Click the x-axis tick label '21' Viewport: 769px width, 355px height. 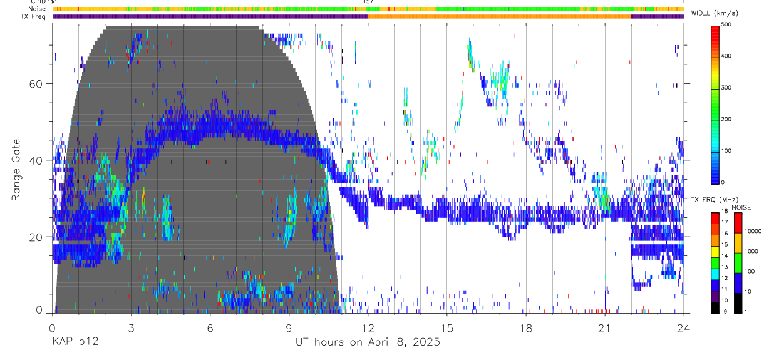[604, 327]
